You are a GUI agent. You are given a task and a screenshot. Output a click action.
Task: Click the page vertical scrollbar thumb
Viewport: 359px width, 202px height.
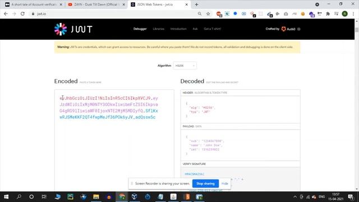tap(357, 30)
